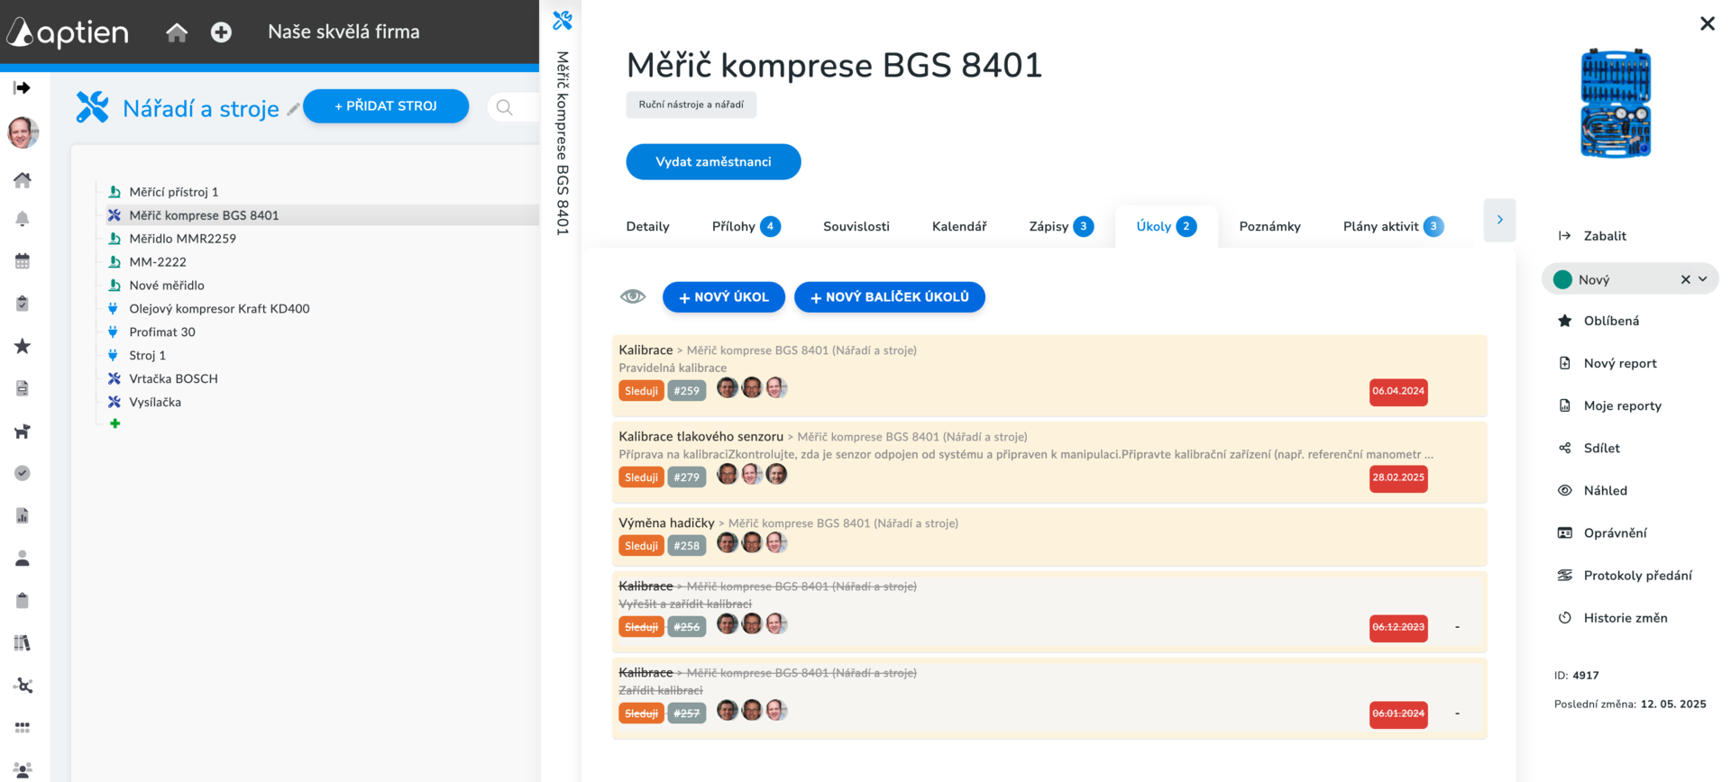Click the Vydat zaměstnanci button
Image resolution: width=1731 pixels, height=782 pixels.
coord(713,162)
